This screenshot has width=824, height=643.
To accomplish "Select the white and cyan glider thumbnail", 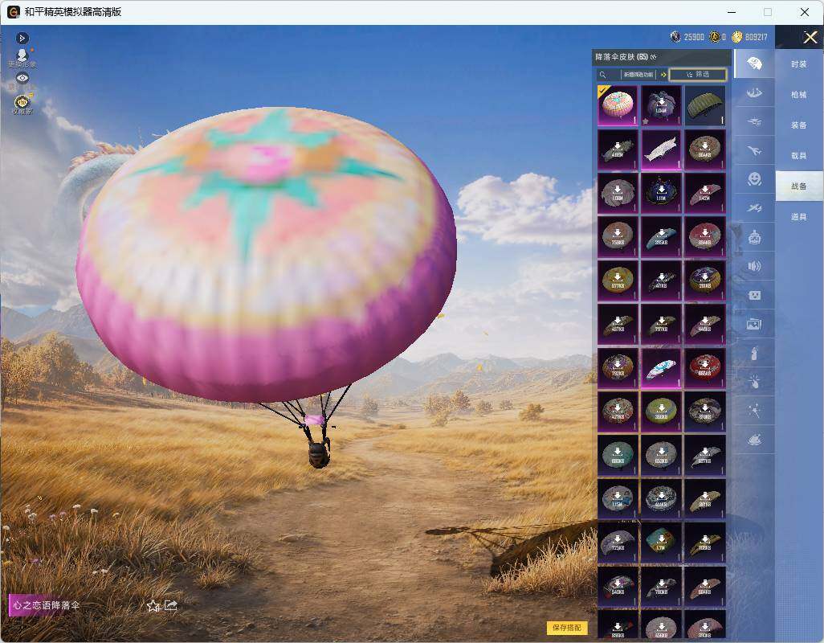I will 661,368.
